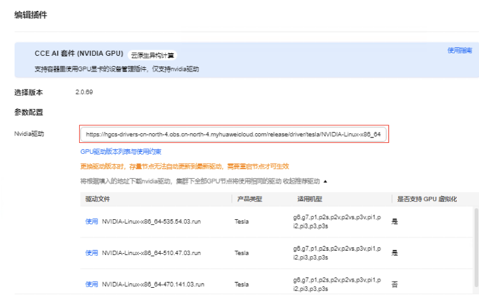The image size is (479, 298).
Task: Click the Nvidia驱动 URL input field
Action: point(233,134)
